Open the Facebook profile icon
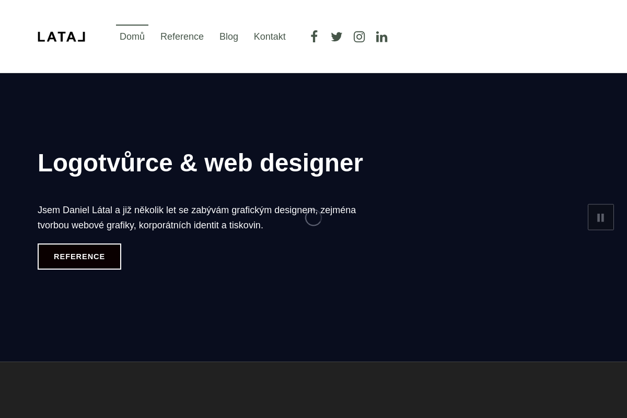627x418 pixels. 314,37
